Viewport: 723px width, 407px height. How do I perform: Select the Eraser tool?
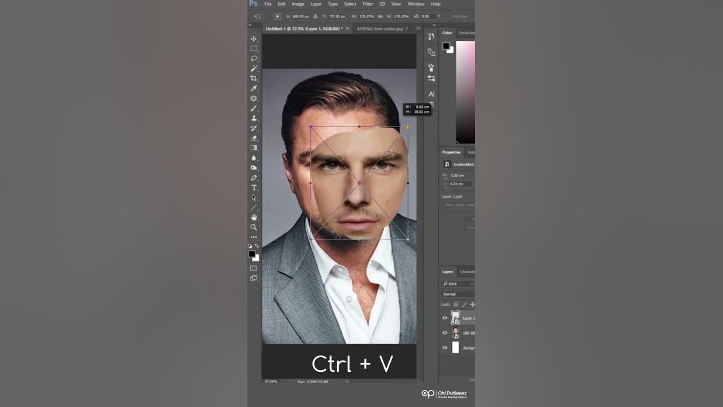(x=254, y=138)
